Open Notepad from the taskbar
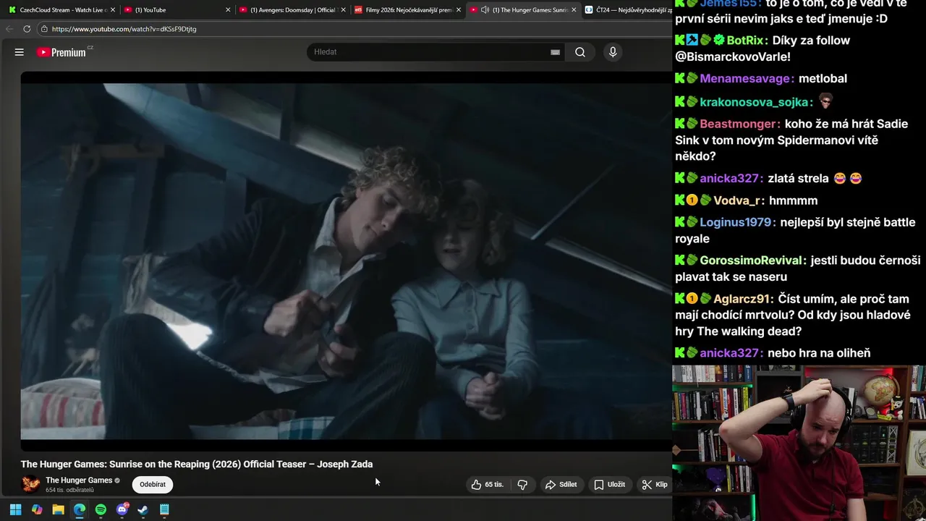 (x=164, y=509)
